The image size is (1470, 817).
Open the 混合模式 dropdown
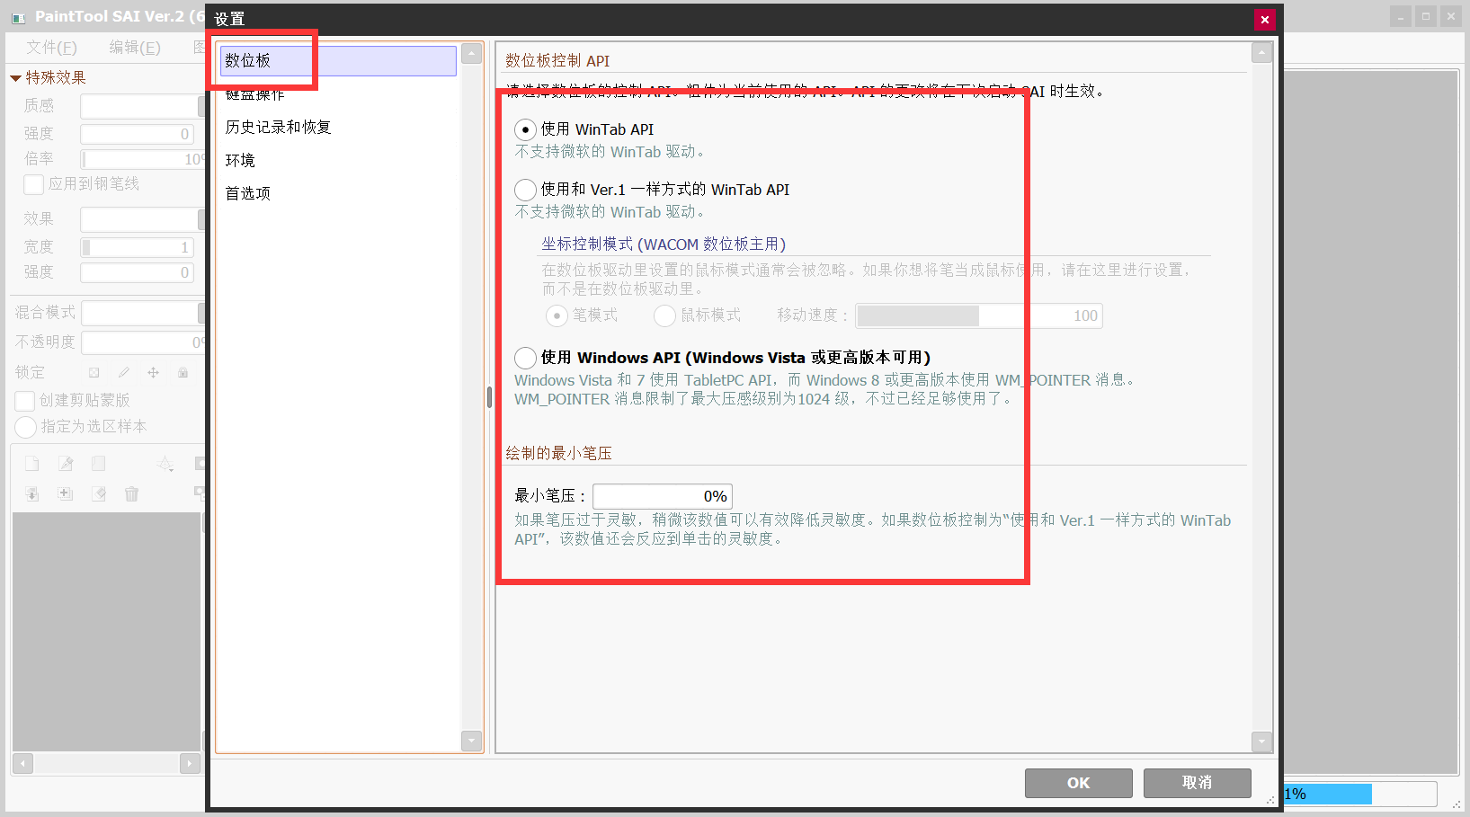[144, 313]
